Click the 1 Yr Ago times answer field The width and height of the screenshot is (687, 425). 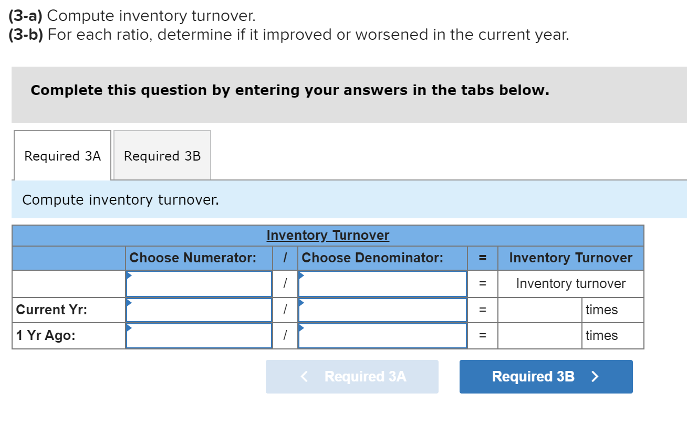click(539, 335)
